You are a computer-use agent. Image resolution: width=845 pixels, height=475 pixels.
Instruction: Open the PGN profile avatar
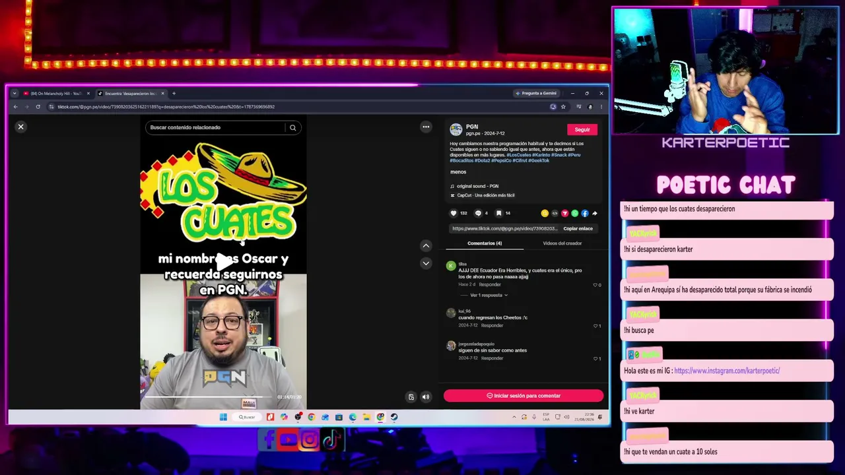click(456, 130)
